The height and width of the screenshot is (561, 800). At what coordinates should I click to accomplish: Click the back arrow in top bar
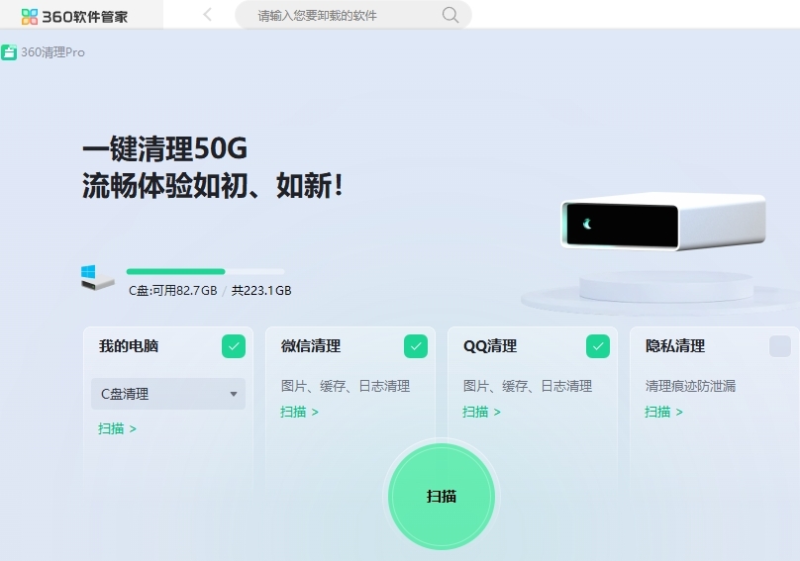click(x=207, y=14)
